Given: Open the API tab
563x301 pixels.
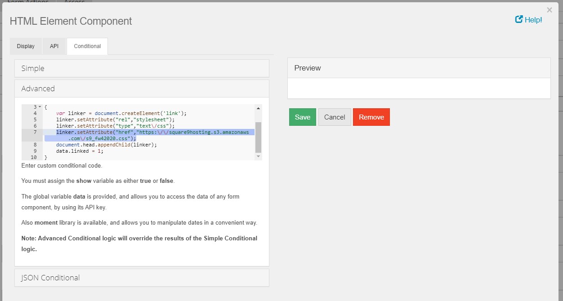Looking at the screenshot, I should (54, 46).
